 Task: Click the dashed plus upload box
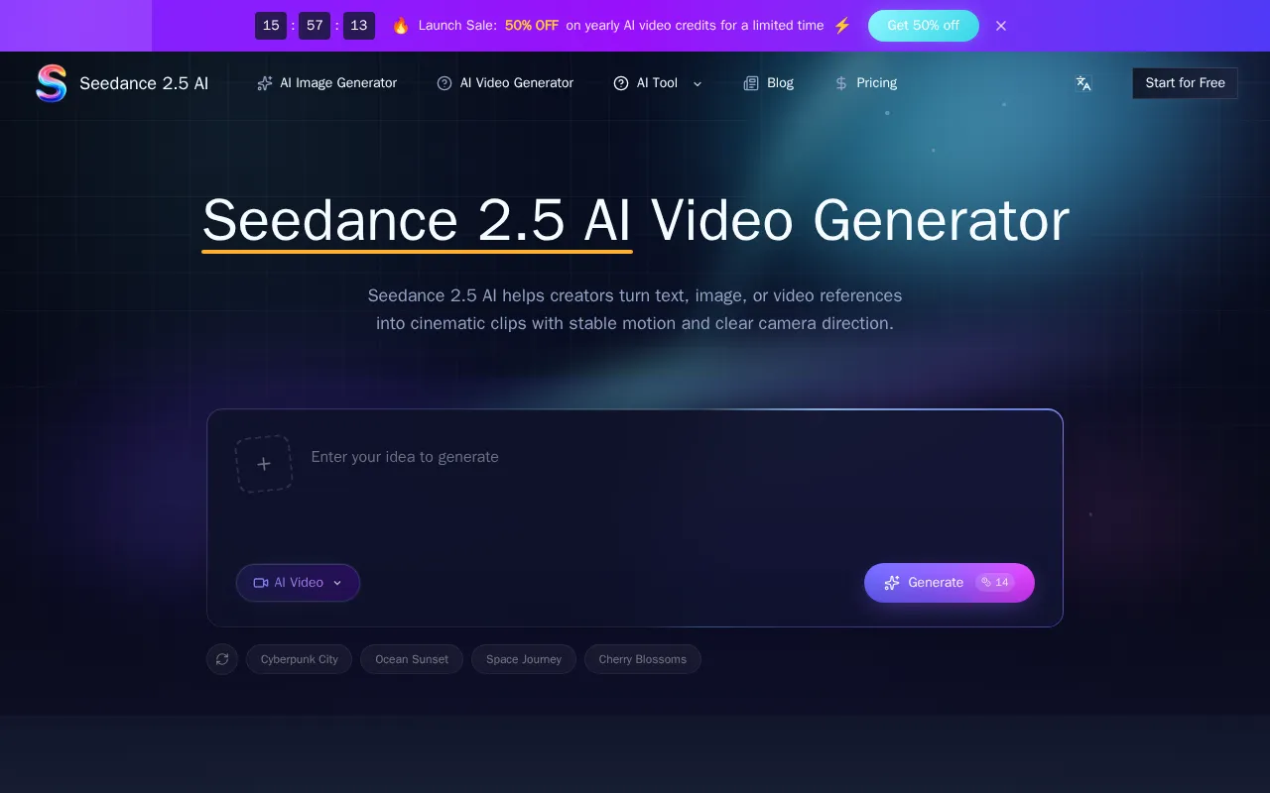(x=264, y=464)
